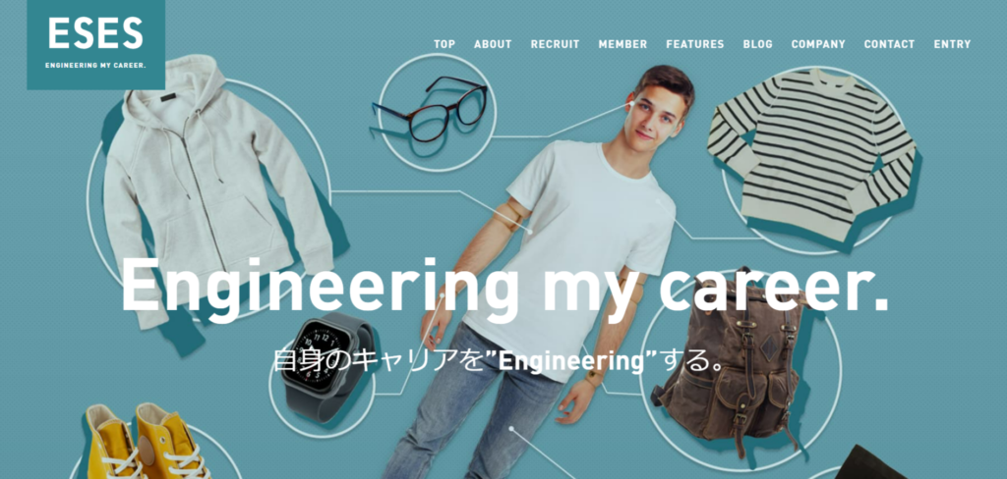The height and width of the screenshot is (479, 1007).
Task: Click the striped sweater image
Action: 811,154
